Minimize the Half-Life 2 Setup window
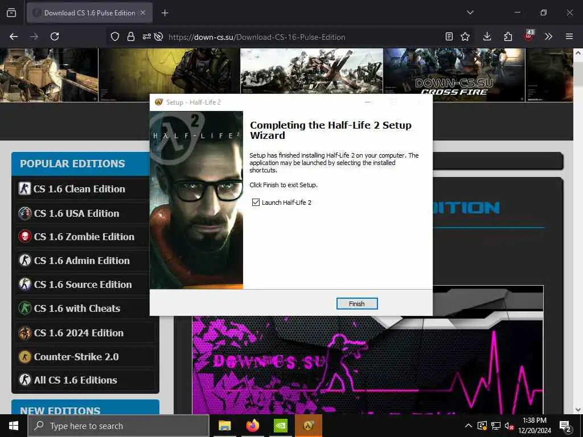Viewport: 583px width, 437px height. point(367,102)
